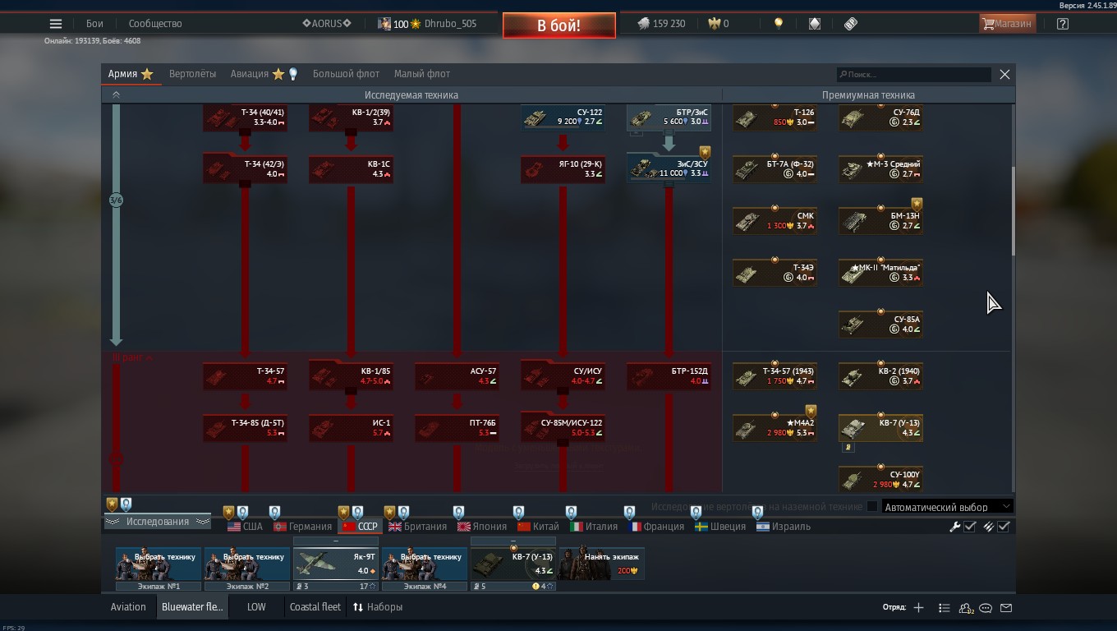
Task: Add a squad member with plus icon
Action: point(918,607)
